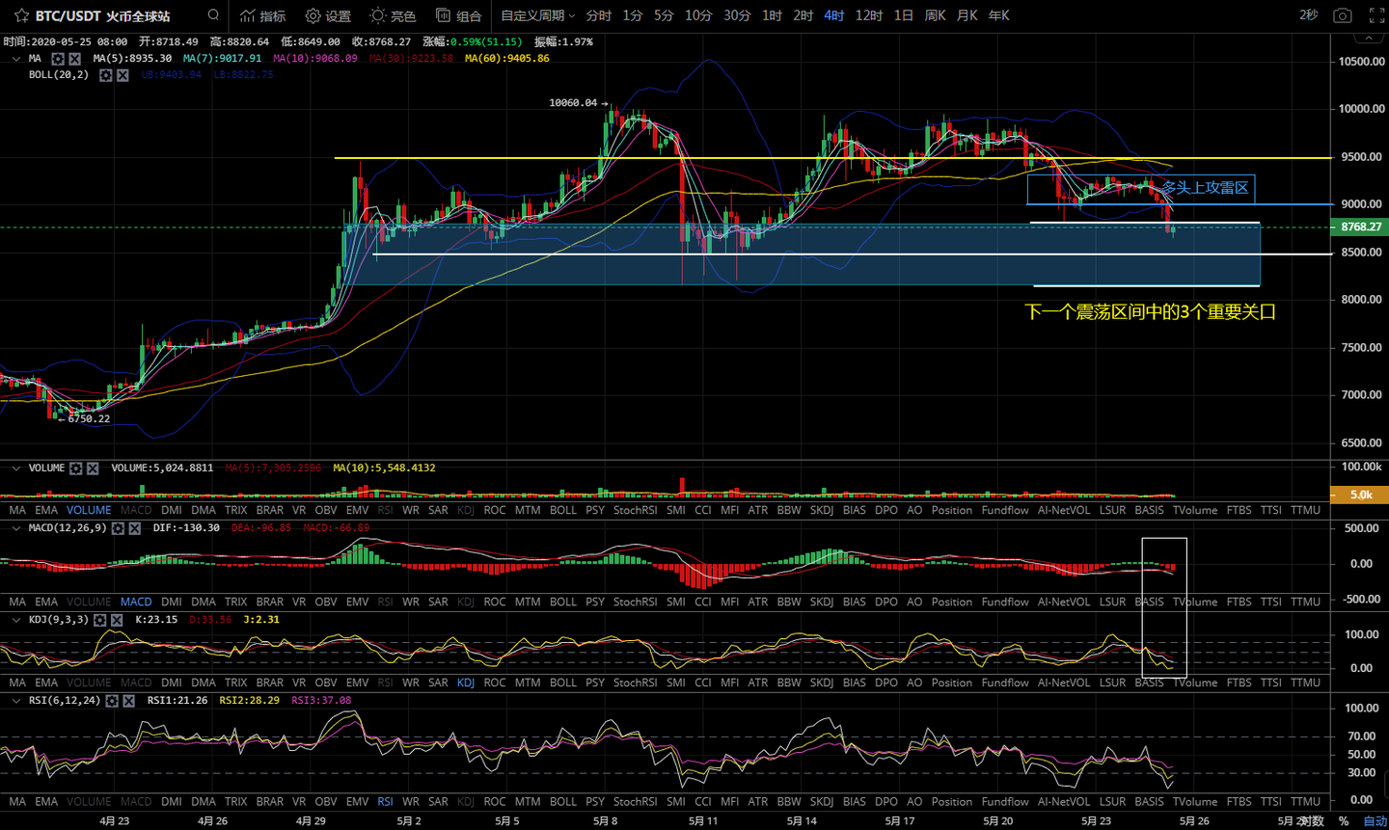1389x830 pixels.
Task: Click the MA(60):9405.86 legend value
Action: (507, 59)
